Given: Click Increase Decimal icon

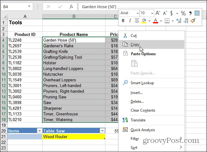Looking at the screenshot, I should [x=179, y=21].
